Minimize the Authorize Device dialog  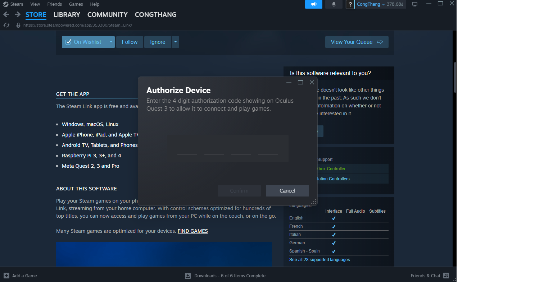click(x=289, y=82)
